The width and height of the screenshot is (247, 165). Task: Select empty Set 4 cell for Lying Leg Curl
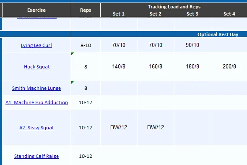[229, 45]
